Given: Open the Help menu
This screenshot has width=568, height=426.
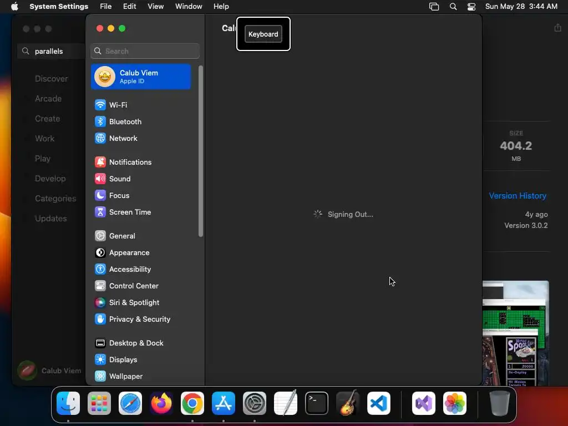Looking at the screenshot, I should pyautogui.click(x=221, y=7).
